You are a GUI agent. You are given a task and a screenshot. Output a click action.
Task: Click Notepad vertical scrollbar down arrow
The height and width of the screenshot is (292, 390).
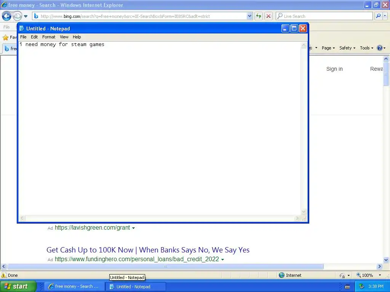(x=304, y=212)
